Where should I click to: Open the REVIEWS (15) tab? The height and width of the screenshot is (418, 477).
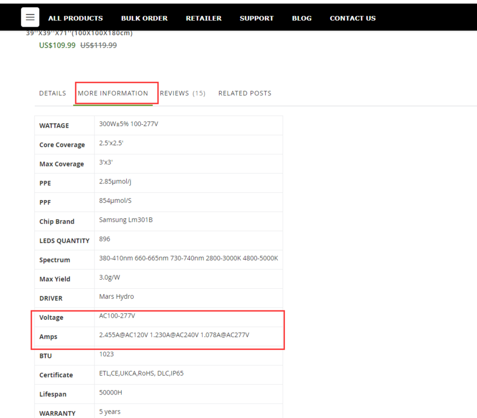click(x=183, y=93)
